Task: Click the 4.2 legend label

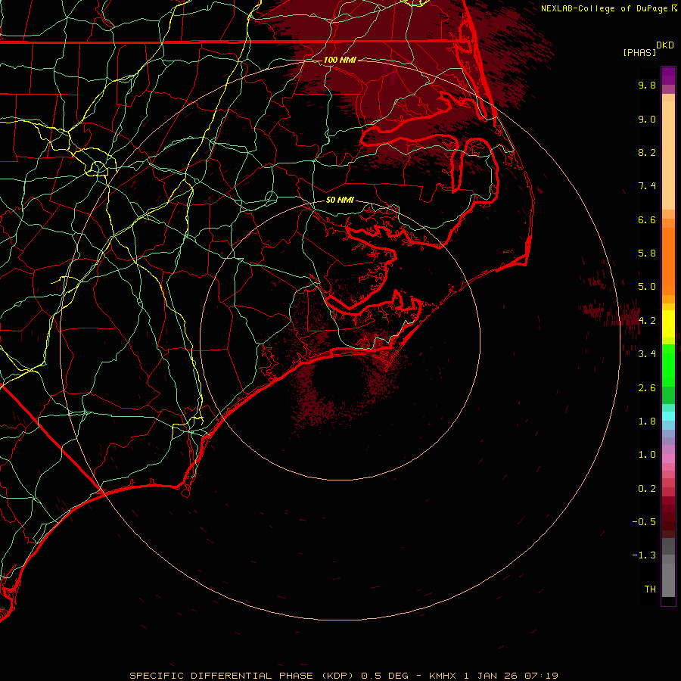Action: 647,321
